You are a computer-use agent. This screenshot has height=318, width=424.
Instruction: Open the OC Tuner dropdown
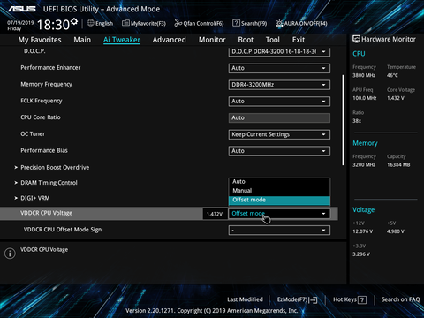tap(279, 134)
